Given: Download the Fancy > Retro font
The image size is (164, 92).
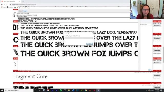Looking at the screenshot, I should [x=157, y=50].
